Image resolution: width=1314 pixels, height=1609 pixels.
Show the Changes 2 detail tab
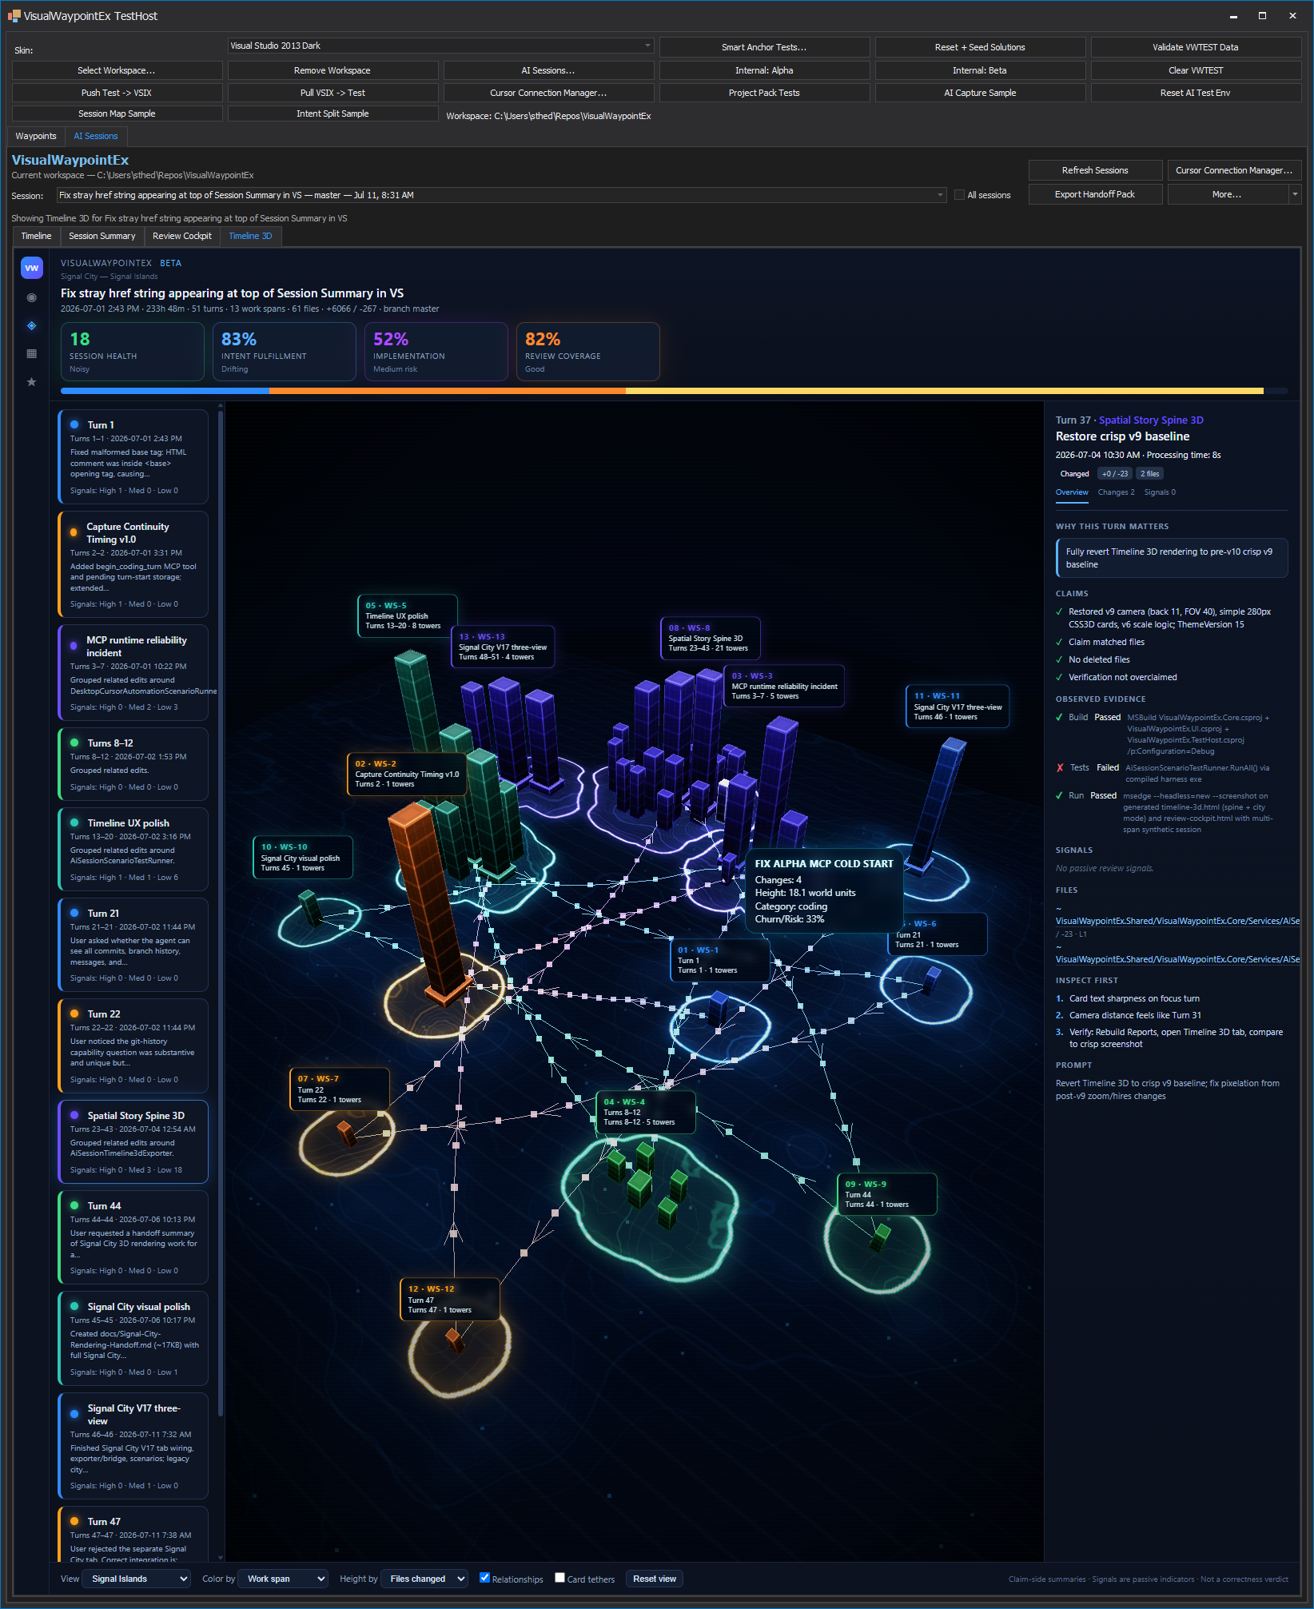(1116, 492)
